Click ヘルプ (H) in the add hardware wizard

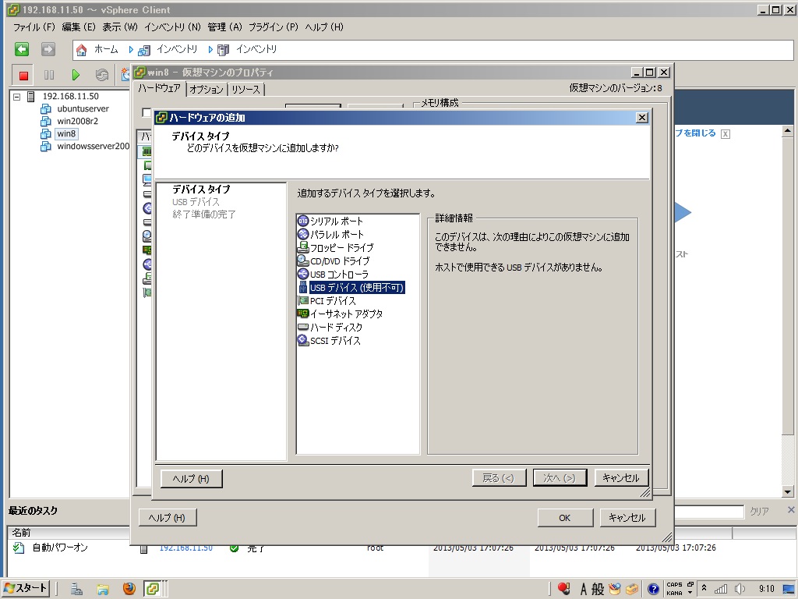click(192, 478)
